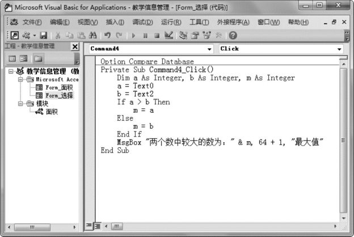Open the 插入(I) menu
The width and height of the screenshot is (354, 237).
coord(115,22)
